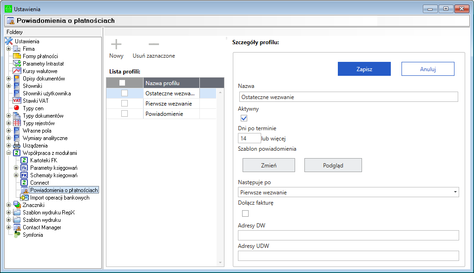Click the Import operacji bankowych icon
This screenshot has height=273, width=474.
24,198
